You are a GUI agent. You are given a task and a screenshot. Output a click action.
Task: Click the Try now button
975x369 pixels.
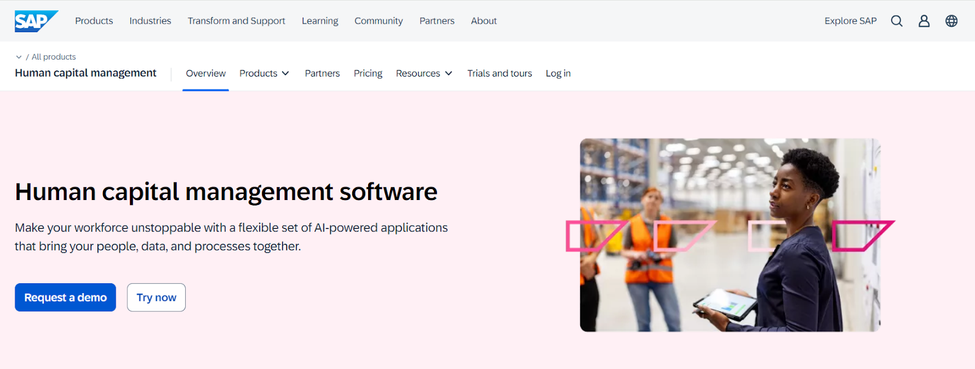pyautogui.click(x=156, y=297)
